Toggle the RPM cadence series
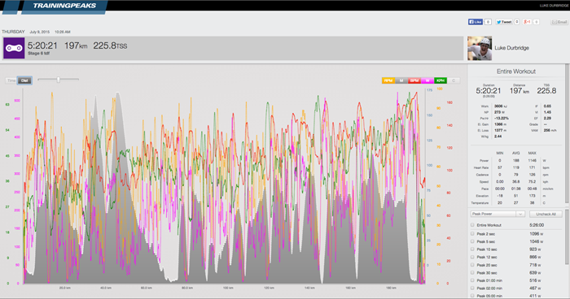 tap(388, 80)
